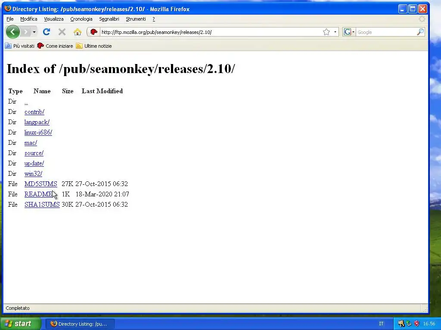
Task: Click the Windows start button
Action: 20,324
